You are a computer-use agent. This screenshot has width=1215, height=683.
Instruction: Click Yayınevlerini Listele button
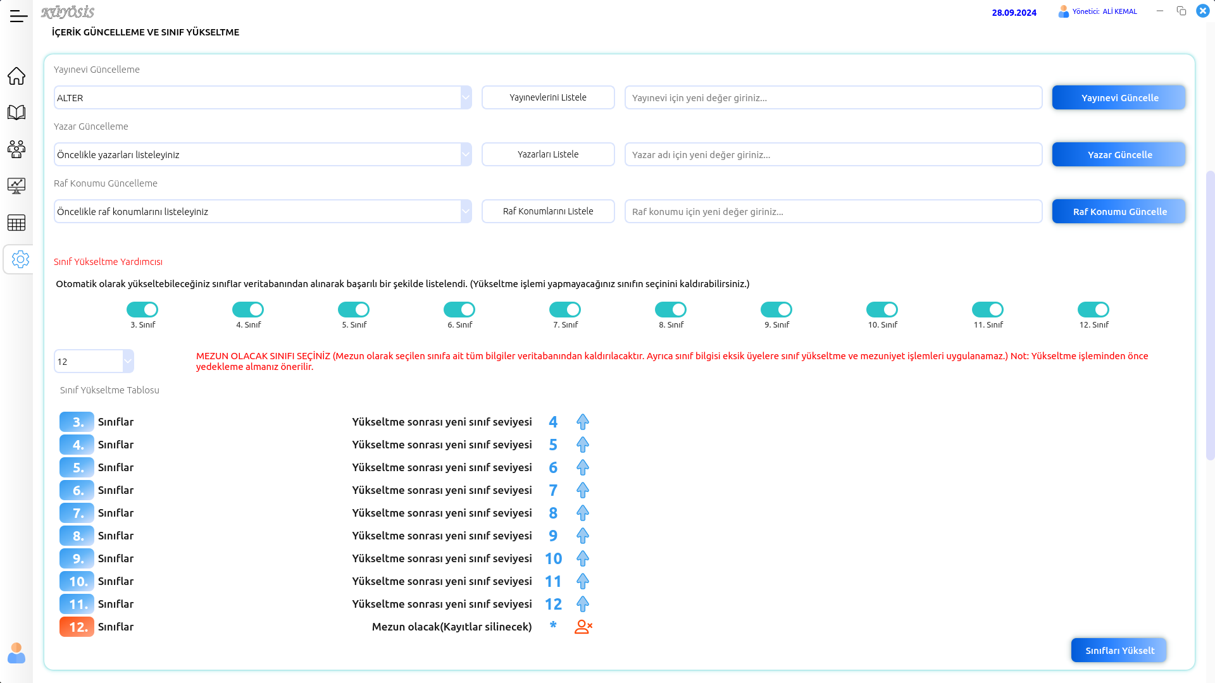pyautogui.click(x=548, y=97)
